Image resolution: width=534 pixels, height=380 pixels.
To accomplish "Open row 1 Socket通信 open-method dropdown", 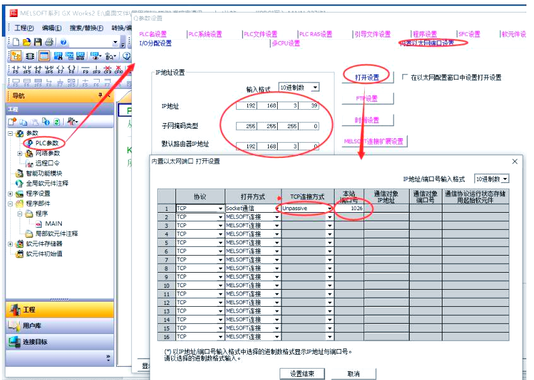I will [x=277, y=208].
